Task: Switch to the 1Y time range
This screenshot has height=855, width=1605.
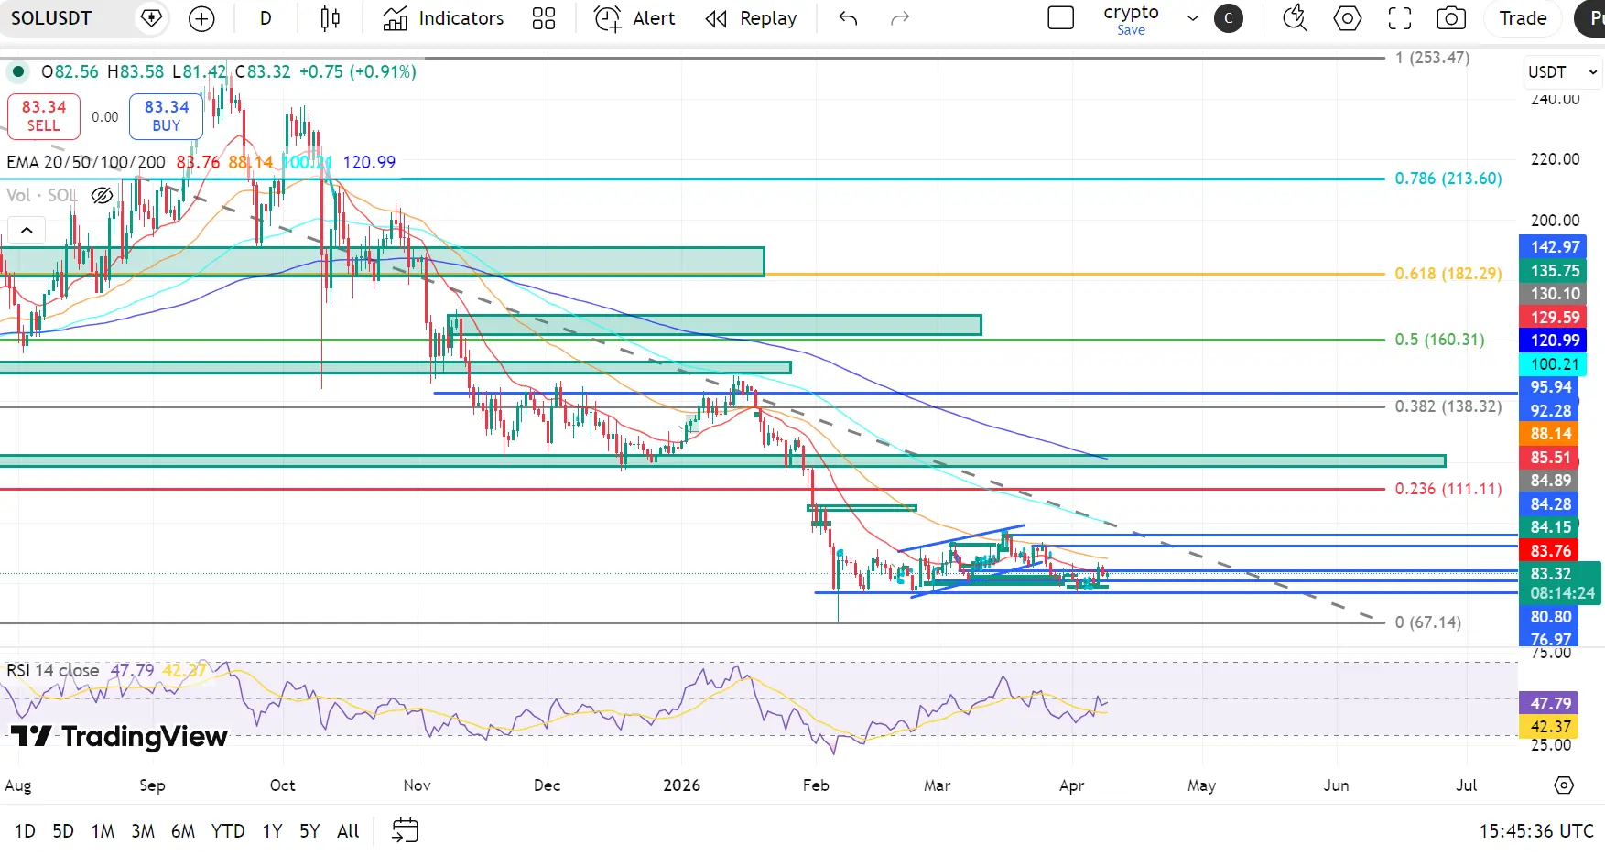Action: point(272,831)
